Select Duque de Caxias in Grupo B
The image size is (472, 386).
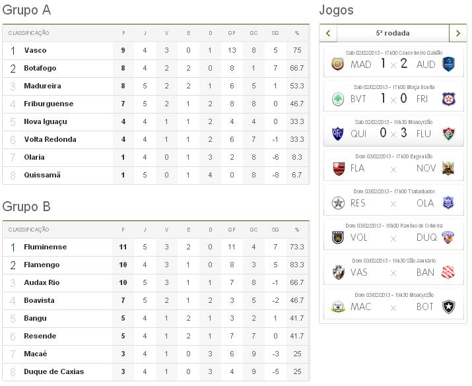coord(53,371)
